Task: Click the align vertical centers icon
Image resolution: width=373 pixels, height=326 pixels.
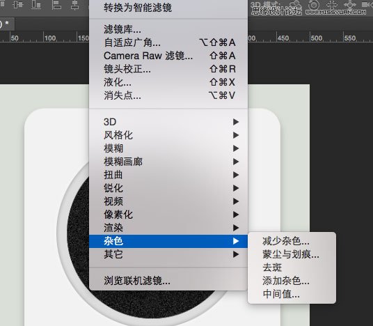Action: [x=18, y=4]
